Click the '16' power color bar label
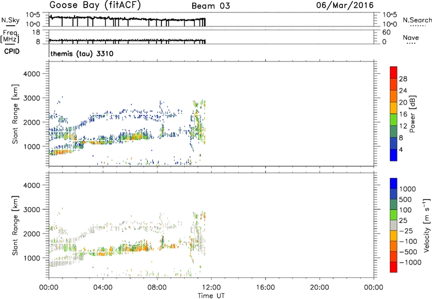 tap(403, 114)
